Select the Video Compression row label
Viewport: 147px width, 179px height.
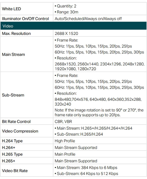tap(20, 131)
